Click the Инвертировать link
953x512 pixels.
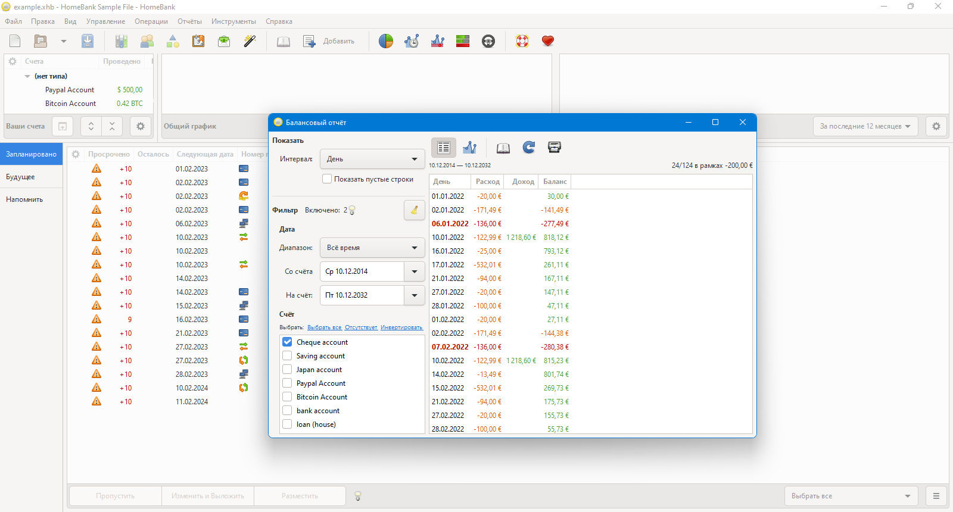tap(401, 327)
